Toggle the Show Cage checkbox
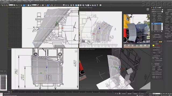172x96 pixels. click(x=152, y=42)
